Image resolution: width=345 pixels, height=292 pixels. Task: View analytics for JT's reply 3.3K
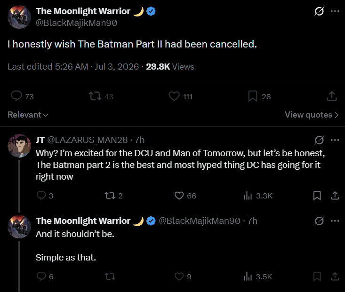(x=248, y=196)
